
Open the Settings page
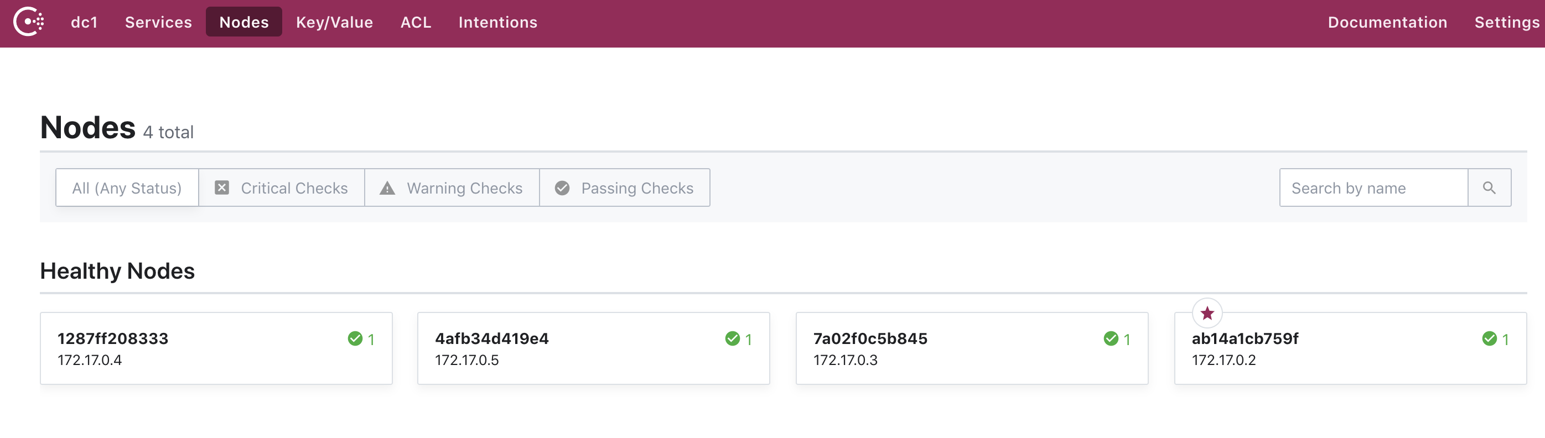coord(1506,22)
